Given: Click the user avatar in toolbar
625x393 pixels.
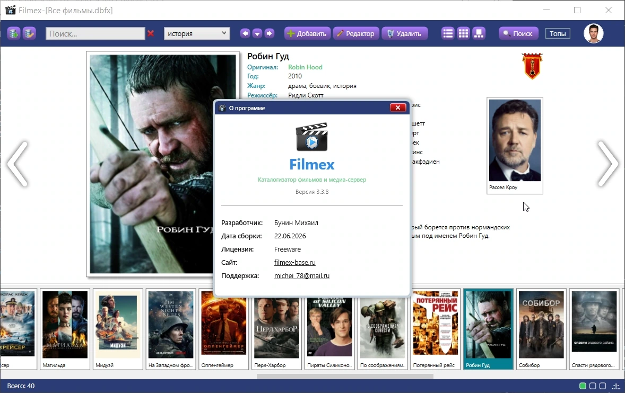Looking at the screenshot, I should point(594,33).
